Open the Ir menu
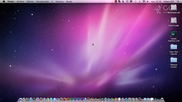 click(x=52, y=1)
